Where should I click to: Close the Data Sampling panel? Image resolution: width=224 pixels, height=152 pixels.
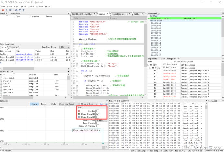[68, 44]
